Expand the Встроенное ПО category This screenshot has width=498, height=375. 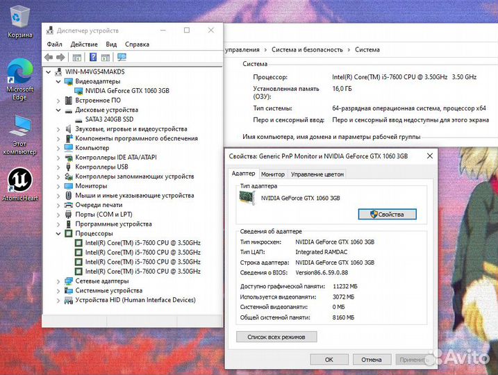(58, 101)
